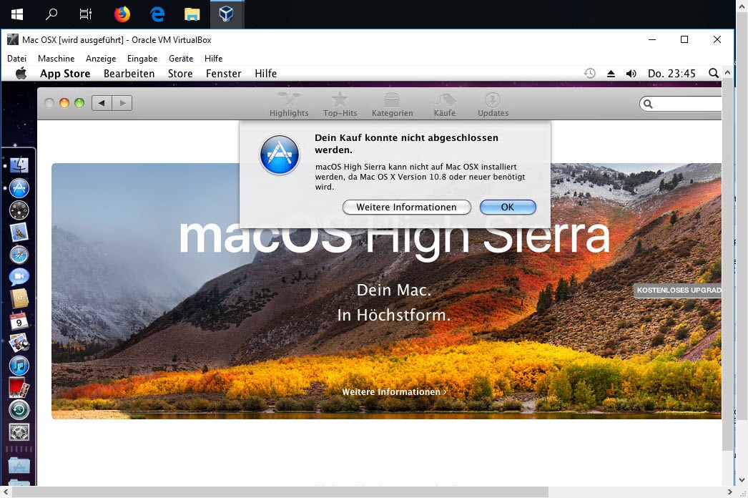Open Time Machine dock icon

click(x=19, y=410)
